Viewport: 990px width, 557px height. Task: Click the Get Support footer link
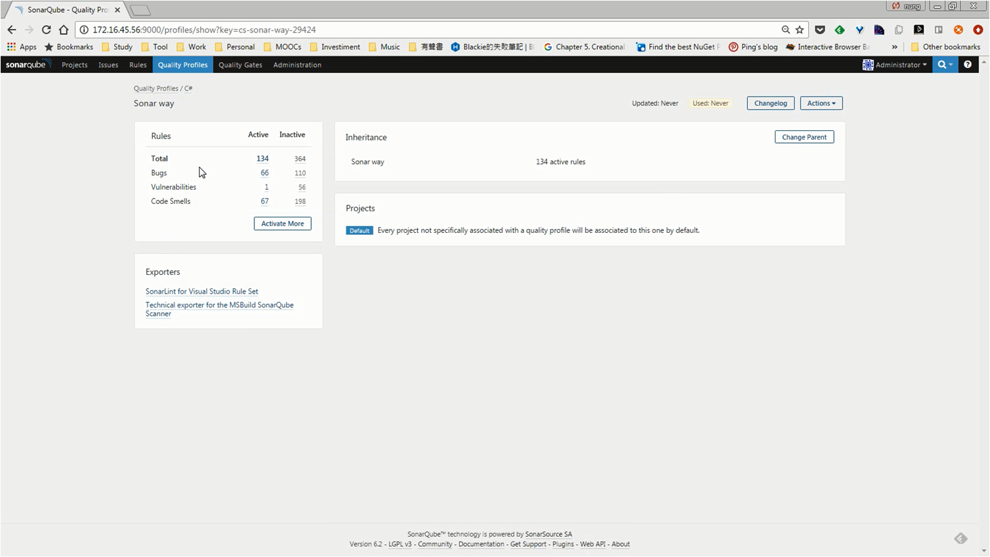528,544
